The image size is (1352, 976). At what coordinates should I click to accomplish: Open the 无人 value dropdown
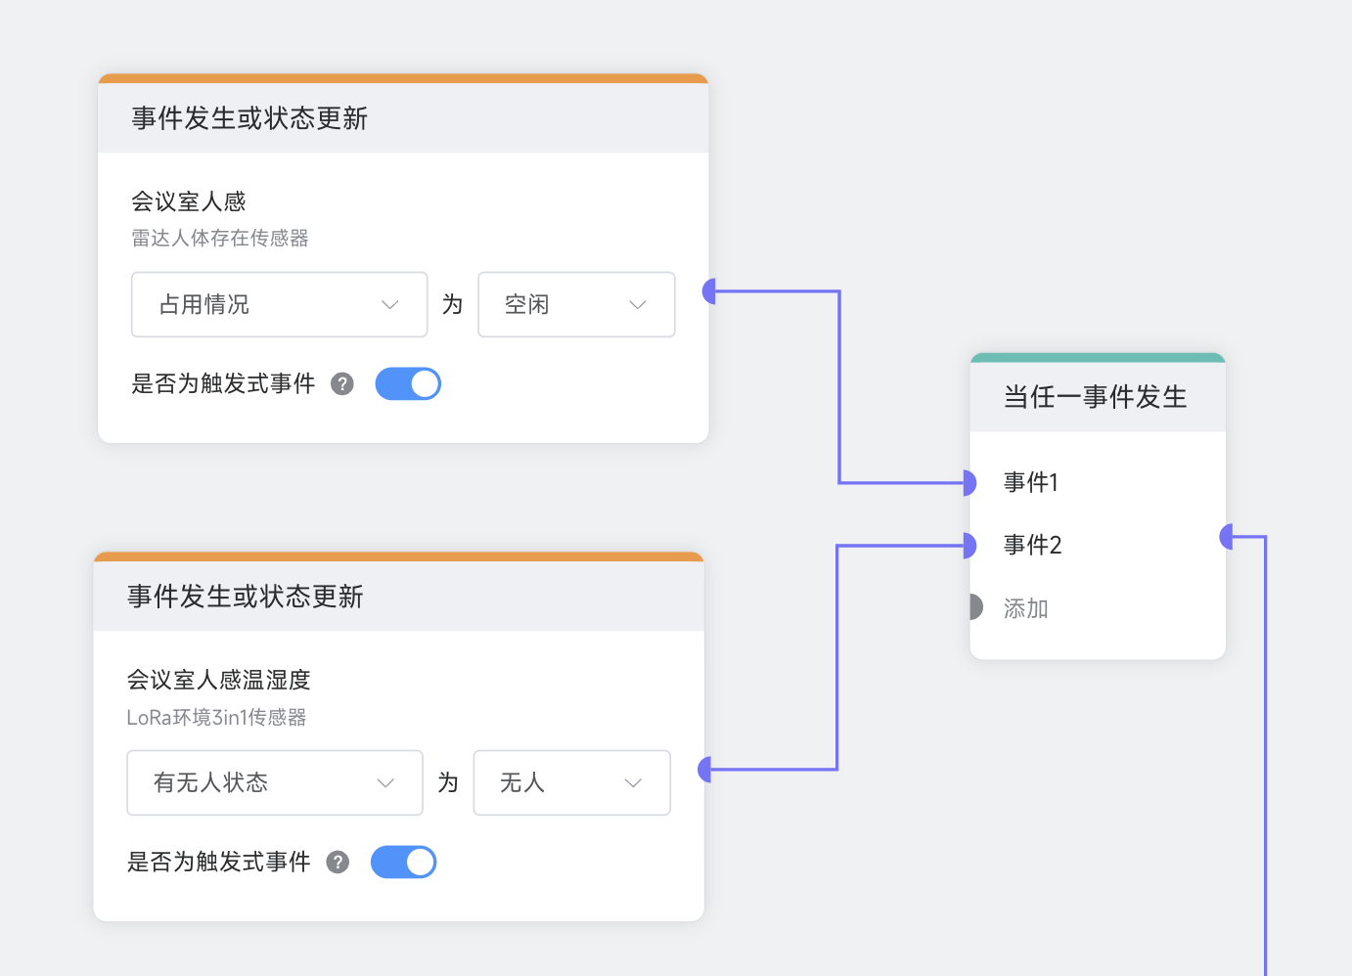tap(571, 782)
